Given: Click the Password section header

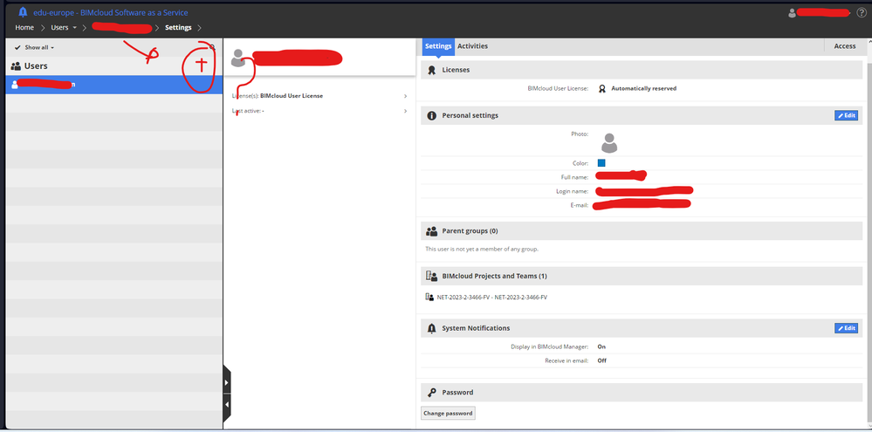Looking at the screenshot, I should point(642,393).
